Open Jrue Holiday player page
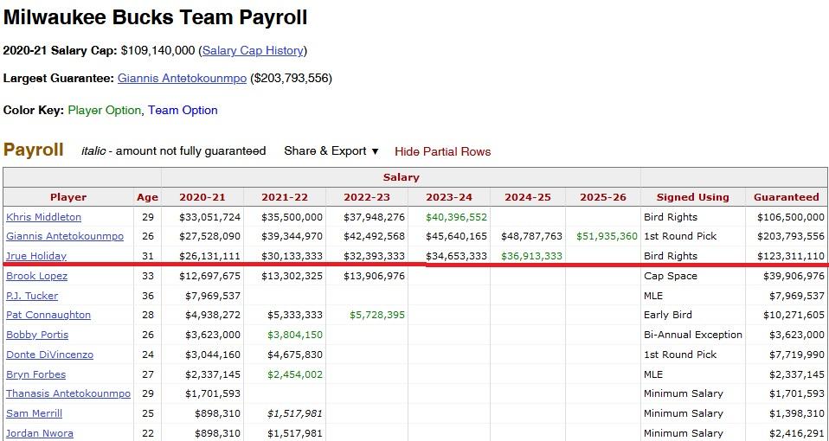 point(36,256)
